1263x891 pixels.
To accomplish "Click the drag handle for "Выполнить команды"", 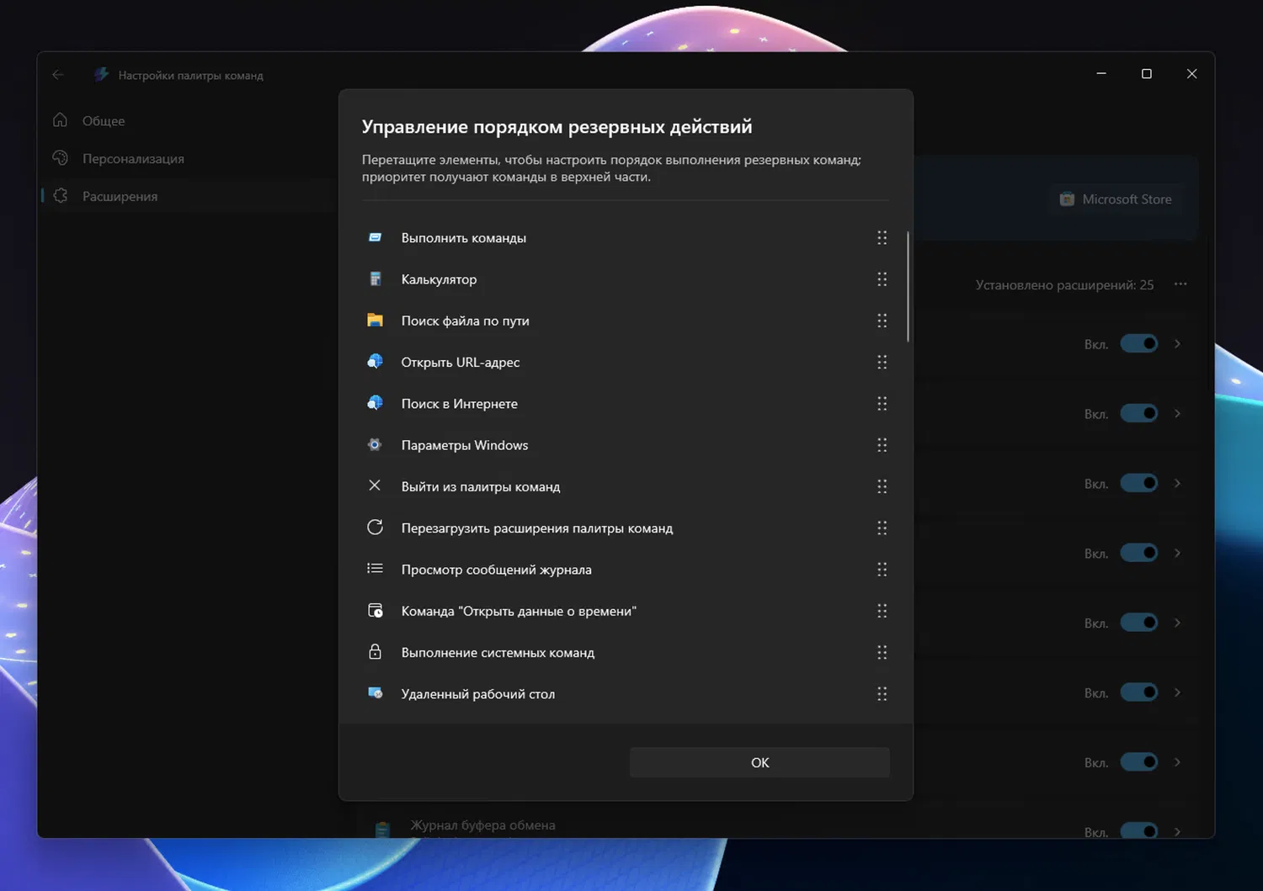I will pyautogui.click(x=882, y=238).
